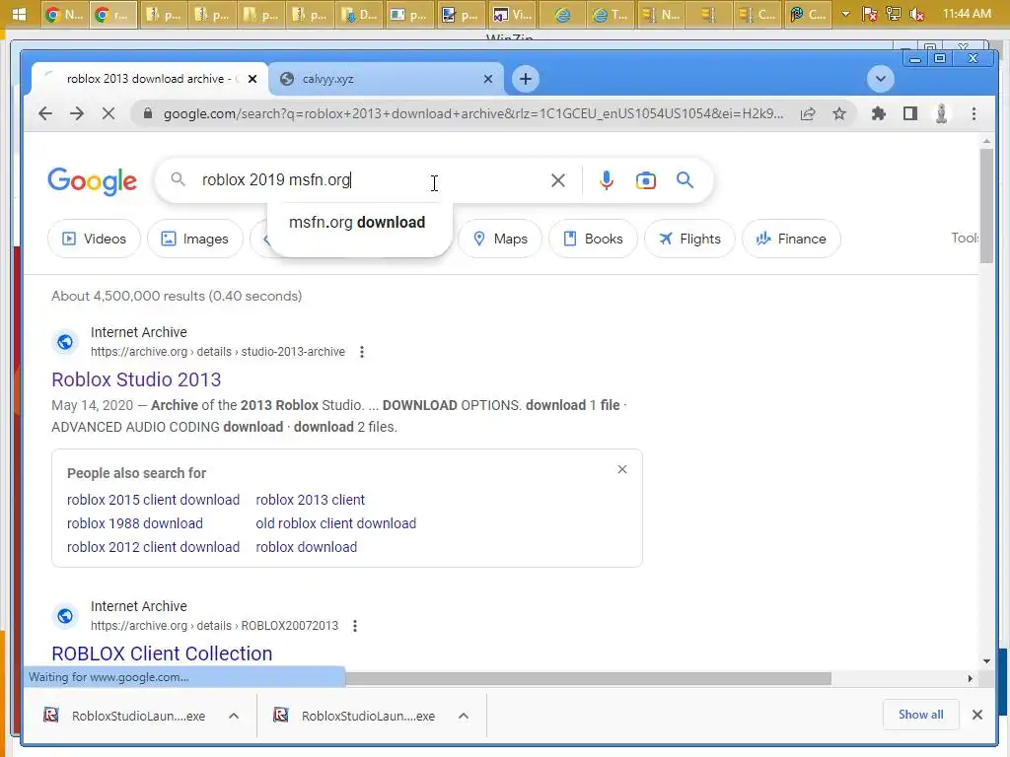Click the scroll right arrow of horizontal scrollbar

[x=971, y=678]
